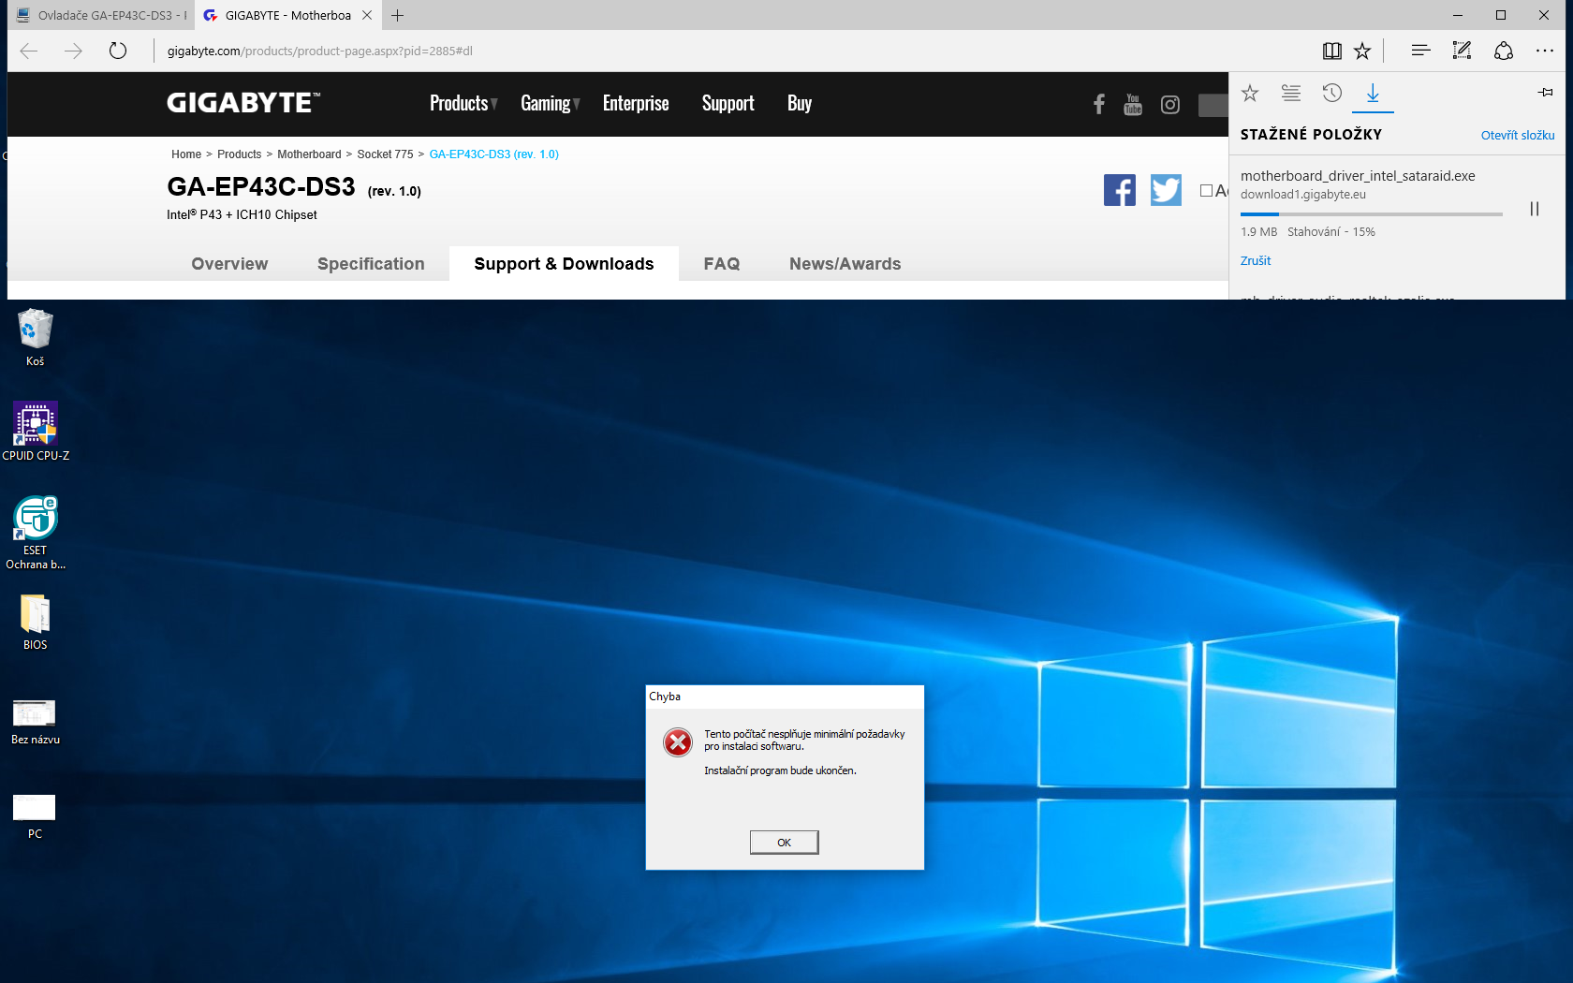Click the Zrušit link to cancel download
Image resolution: width=1573 pixels, height=983 pixels.
pos(1256,261)
